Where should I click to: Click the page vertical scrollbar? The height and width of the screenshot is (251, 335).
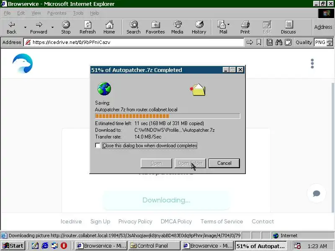click(x=333, y=147)
